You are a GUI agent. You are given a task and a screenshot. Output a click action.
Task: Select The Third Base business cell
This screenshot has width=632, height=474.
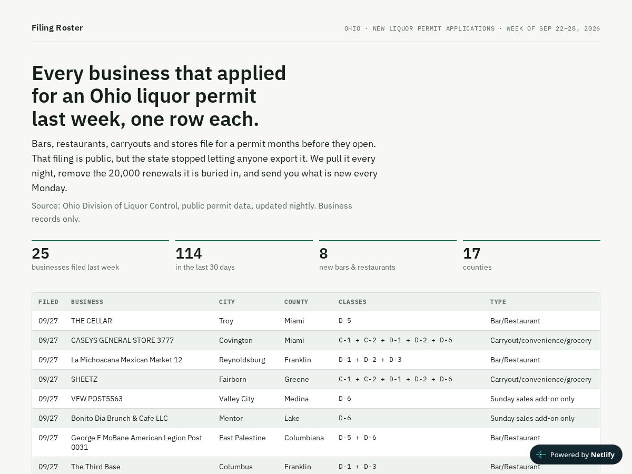96,467
